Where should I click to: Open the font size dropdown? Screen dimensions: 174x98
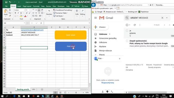(x=30, y=10)
